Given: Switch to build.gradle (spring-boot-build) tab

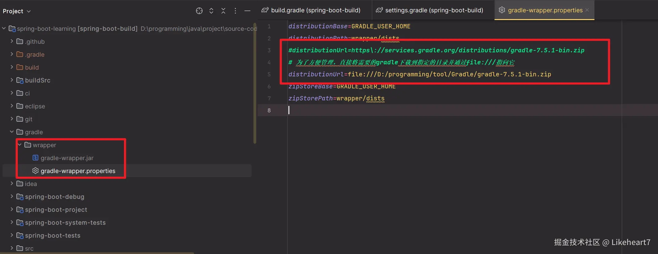Looking at the screenshot, I should 311,10.
